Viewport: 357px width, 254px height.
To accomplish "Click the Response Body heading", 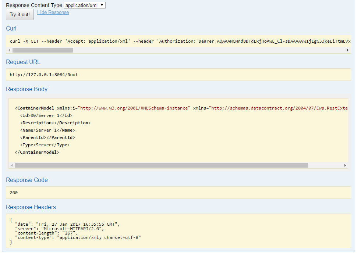I will [x=26, y=89].
